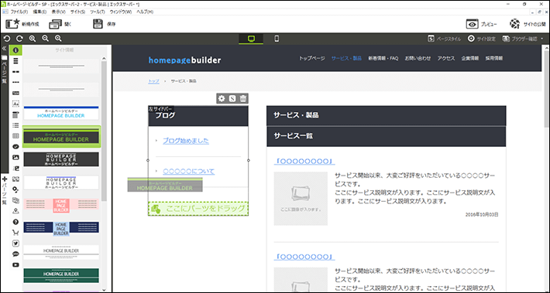The height and width of the screenshot is (293, 550).
Task: Select the parts category icon with three bars
Action: tap(15, 61)
